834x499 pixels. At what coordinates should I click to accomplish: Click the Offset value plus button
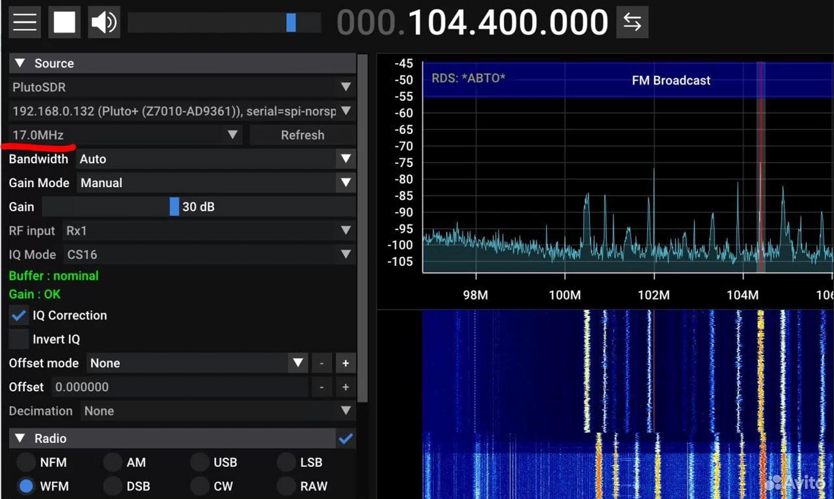point(345,387)
